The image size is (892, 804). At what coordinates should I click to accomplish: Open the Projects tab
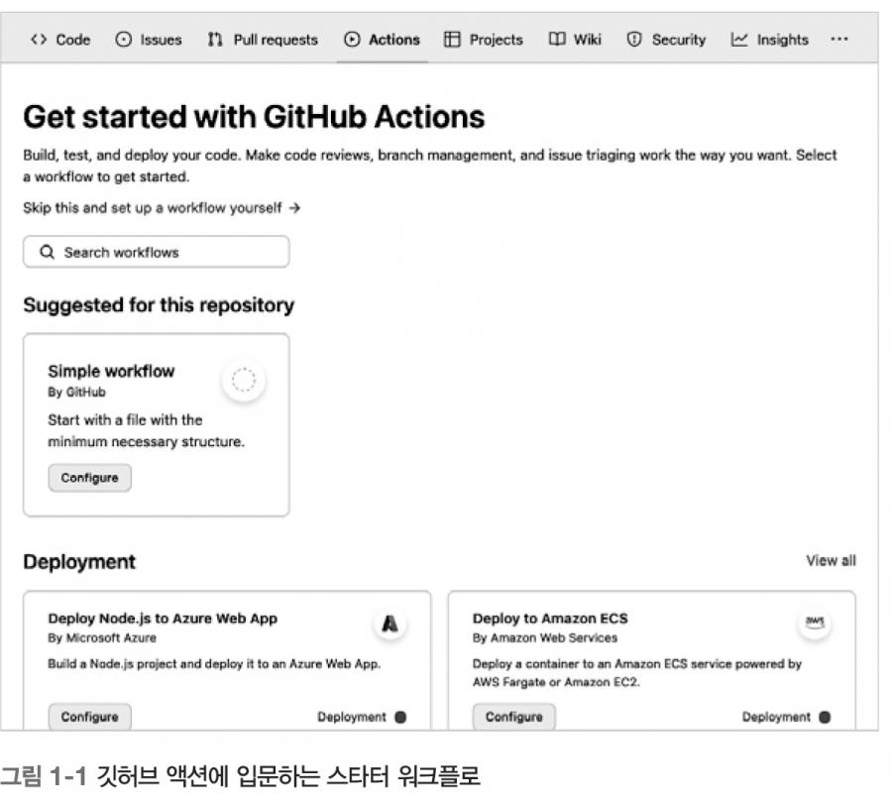coord(484,40)
